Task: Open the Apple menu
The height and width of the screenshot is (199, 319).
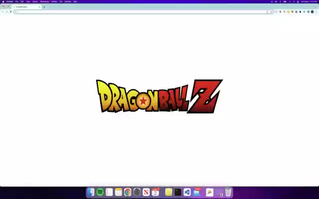Action: pos(3,1)
